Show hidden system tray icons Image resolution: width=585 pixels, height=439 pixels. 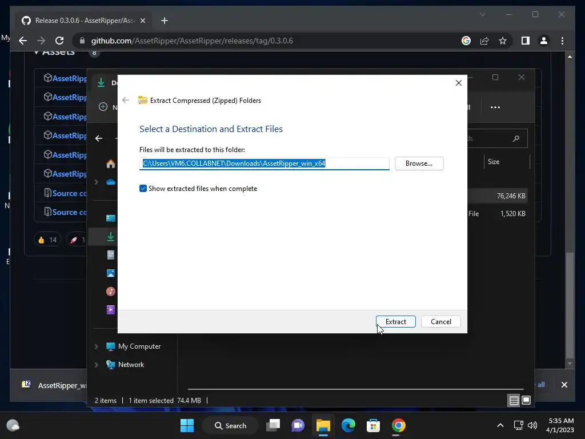click(500, 425)
